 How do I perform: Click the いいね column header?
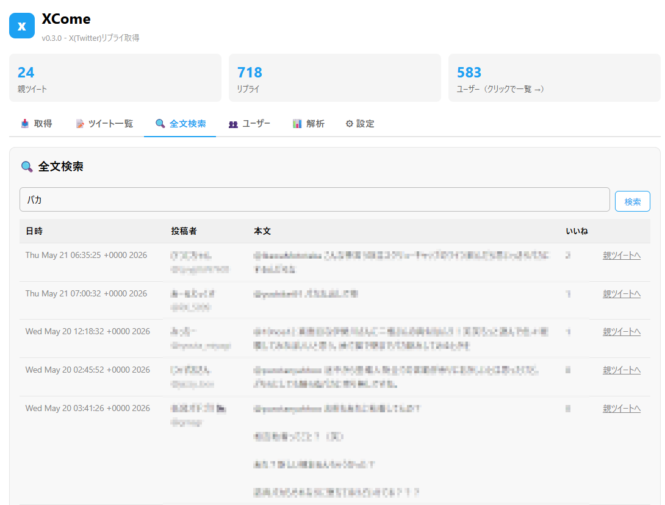click(577, 231)
